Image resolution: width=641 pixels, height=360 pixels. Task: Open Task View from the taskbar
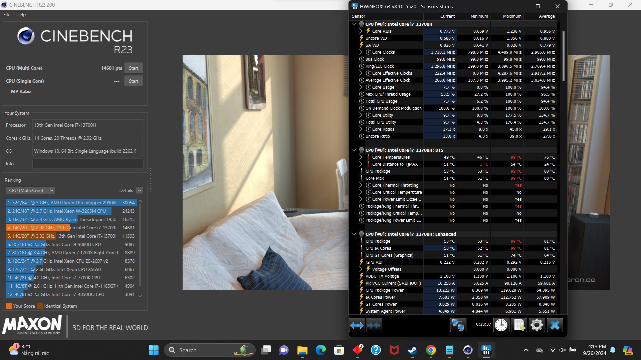[x=266, y=350]
